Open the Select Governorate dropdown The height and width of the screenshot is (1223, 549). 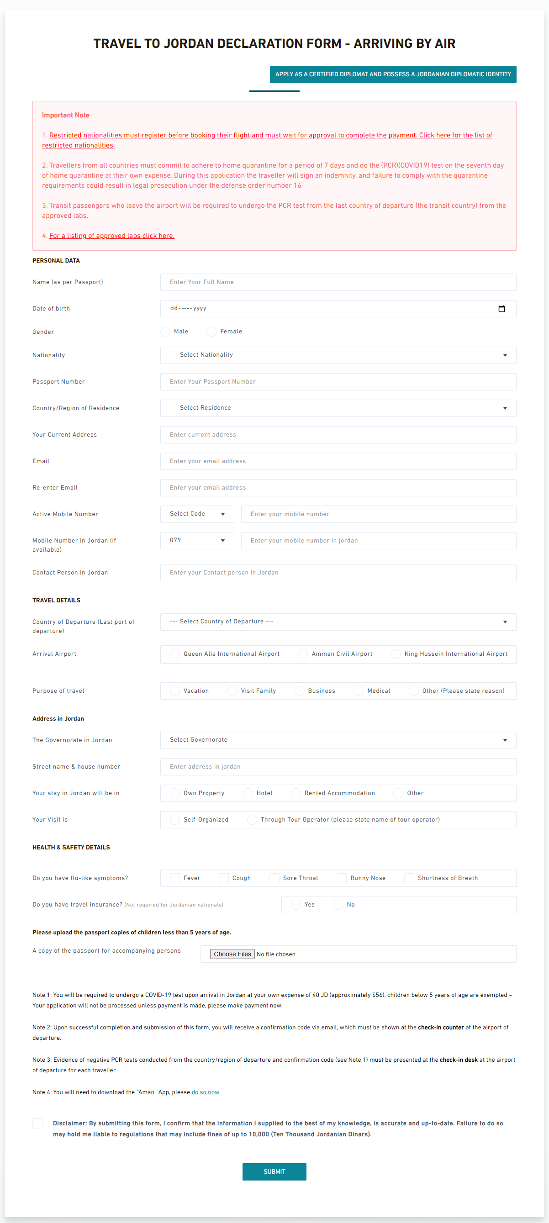pos(338,740)
